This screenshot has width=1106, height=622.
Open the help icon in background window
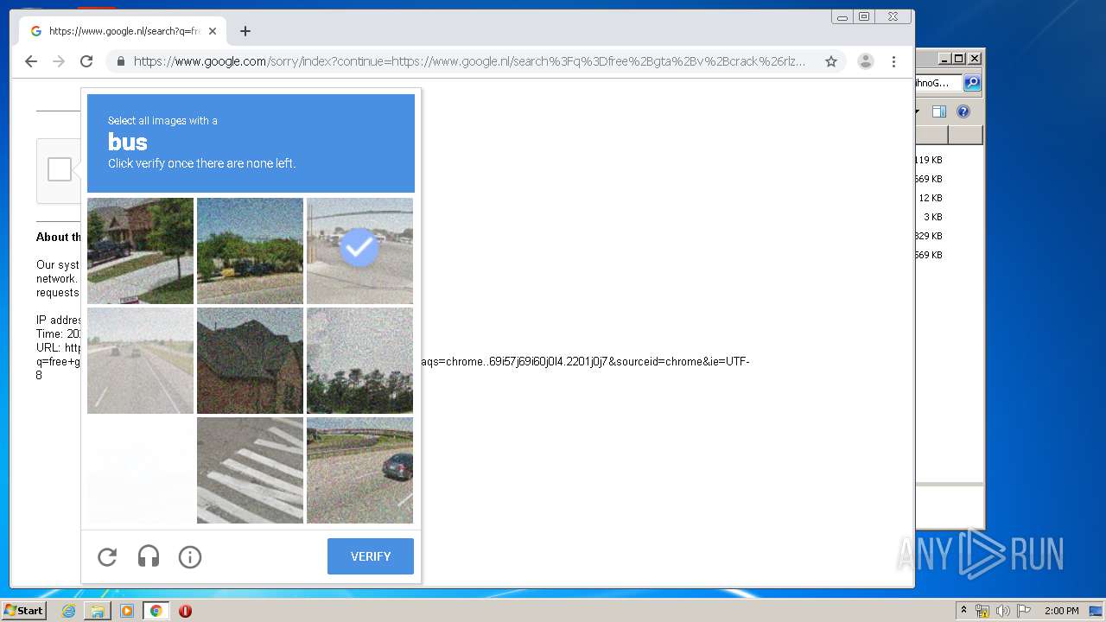(963, 111)
